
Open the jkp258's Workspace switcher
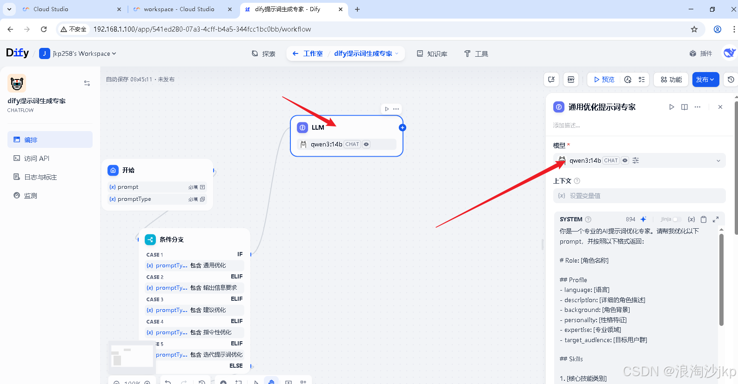[x=78, y=53]
